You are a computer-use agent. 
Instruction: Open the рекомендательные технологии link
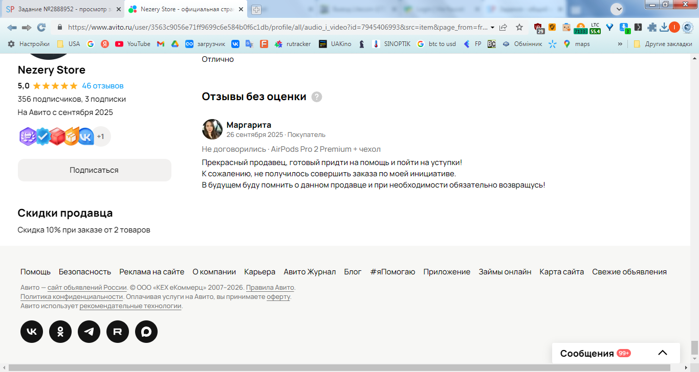pos(130,307)
